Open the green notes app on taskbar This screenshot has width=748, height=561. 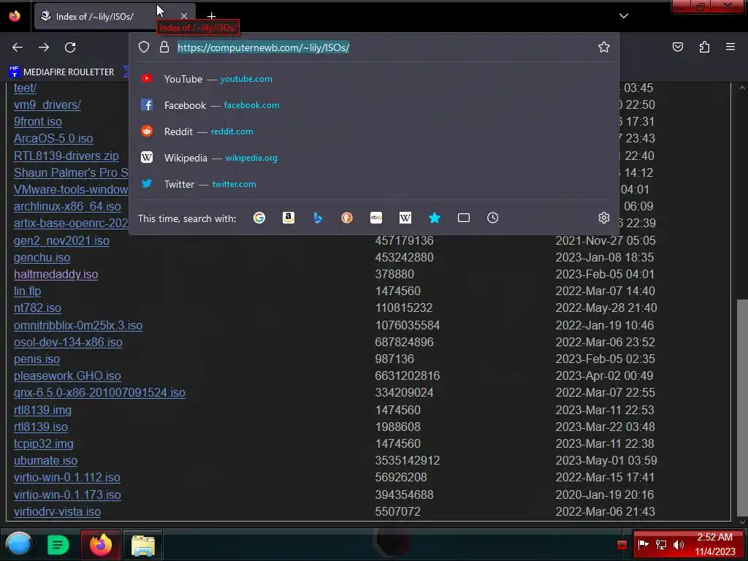click(x=58, y=545)
